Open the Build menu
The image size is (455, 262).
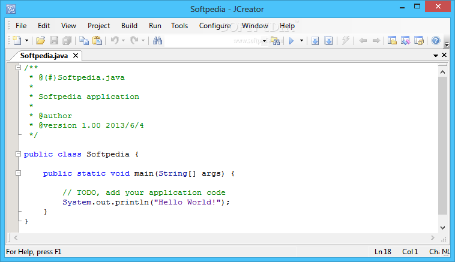(129, 26)
